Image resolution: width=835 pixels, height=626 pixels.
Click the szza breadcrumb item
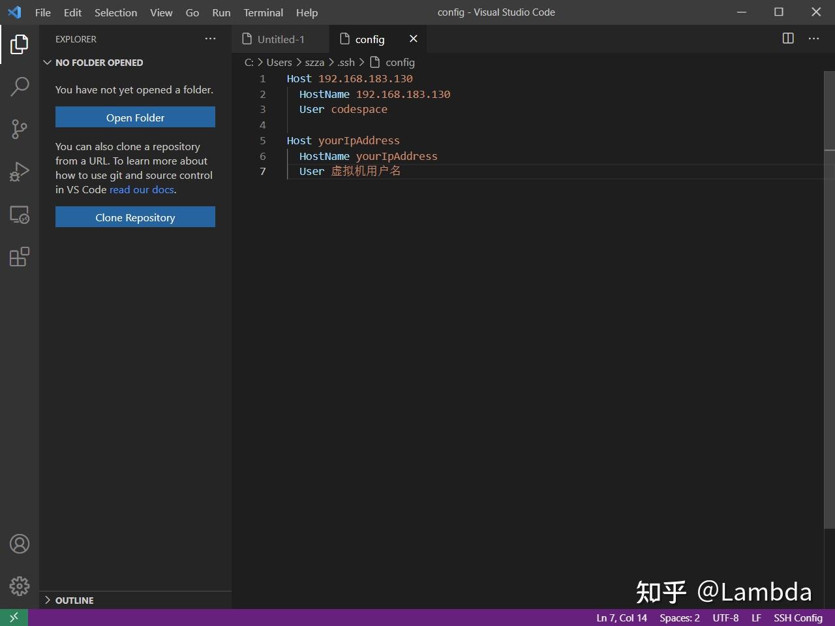click(x=314, y=62)
